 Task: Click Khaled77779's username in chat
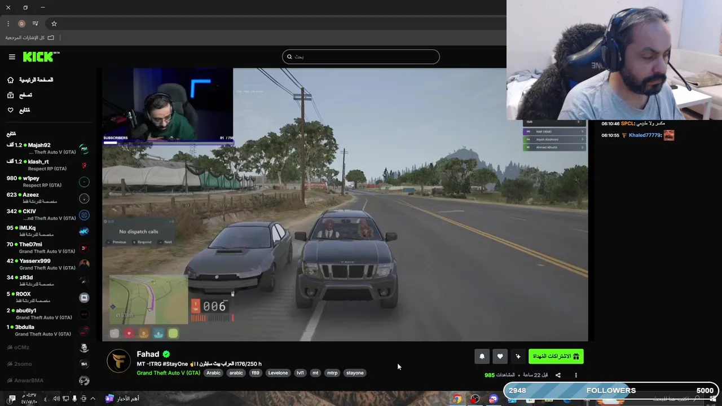(x=645, y=135)
